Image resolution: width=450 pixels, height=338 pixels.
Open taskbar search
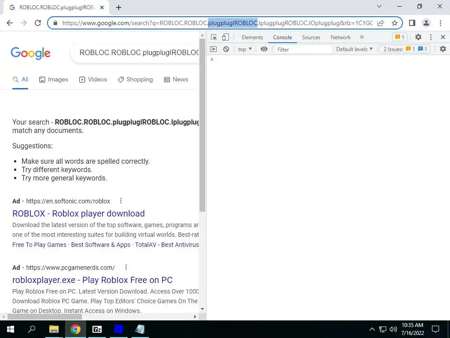(32, 329)
